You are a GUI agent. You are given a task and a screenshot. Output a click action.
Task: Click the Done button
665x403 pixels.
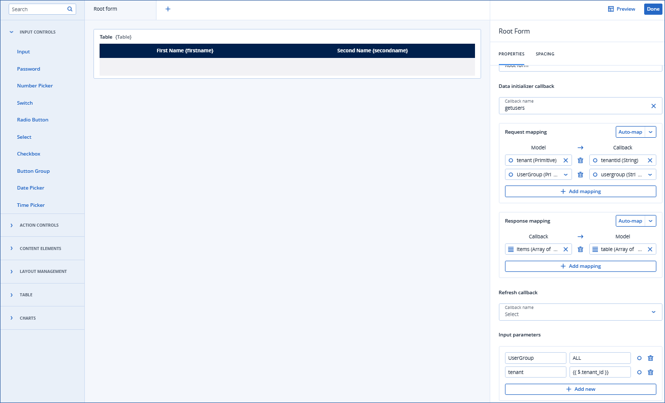point(653,9)
